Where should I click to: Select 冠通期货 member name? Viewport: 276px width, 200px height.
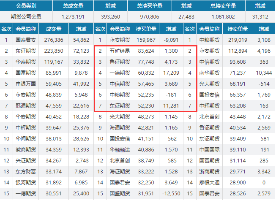coord(26,106)
